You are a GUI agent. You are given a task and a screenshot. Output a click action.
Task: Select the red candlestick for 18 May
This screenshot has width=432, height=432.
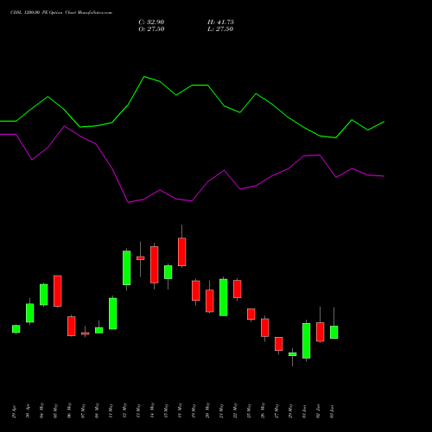pos(182,251)
